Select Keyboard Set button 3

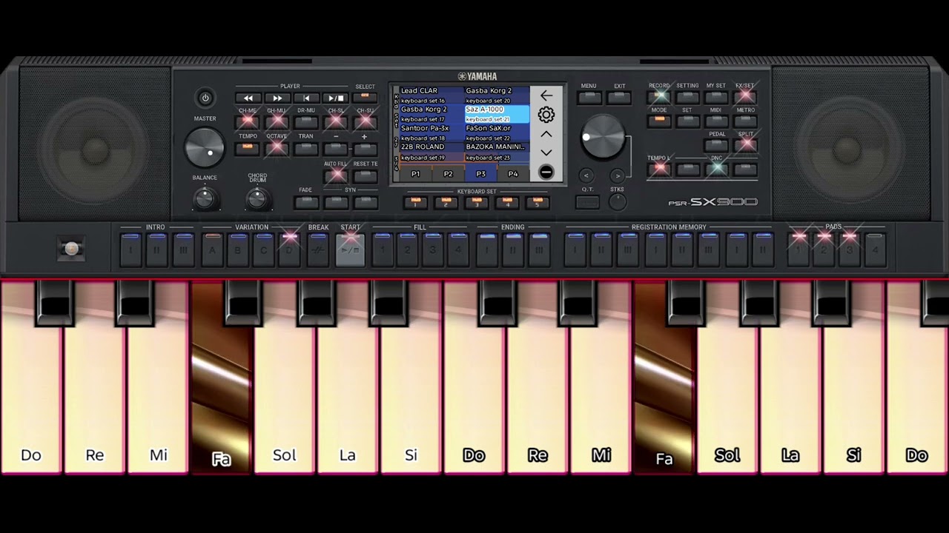click(477, 202)
